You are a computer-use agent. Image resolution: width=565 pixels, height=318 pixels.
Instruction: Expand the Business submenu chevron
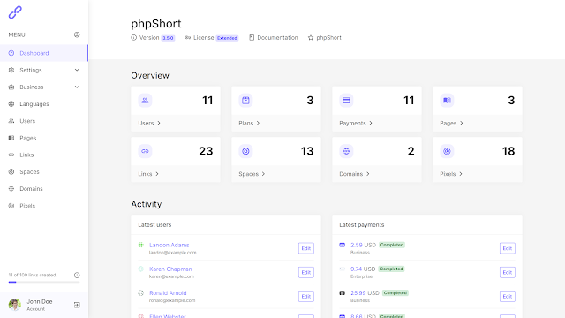coord(77,87)
